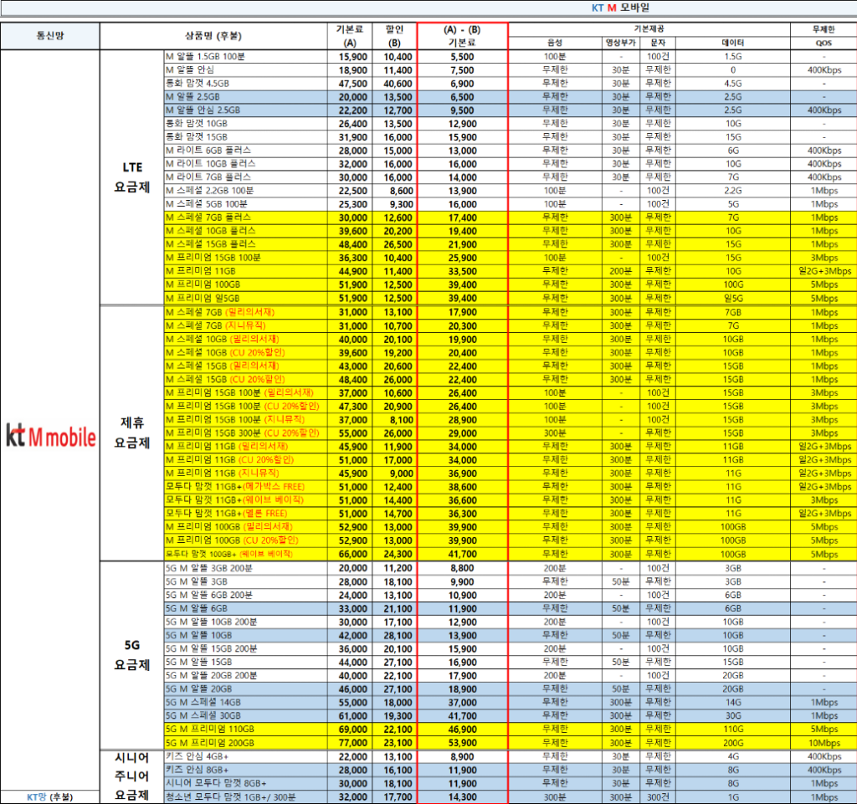The width and height of the screenshot is (857, 804).
Task: Select the 제휴 요금제 category cell
Action: pos(131,431)
